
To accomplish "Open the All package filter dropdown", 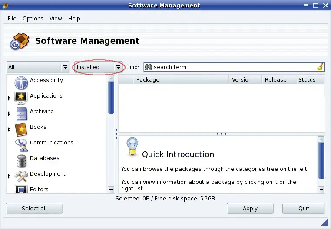I will click(38, 67).
